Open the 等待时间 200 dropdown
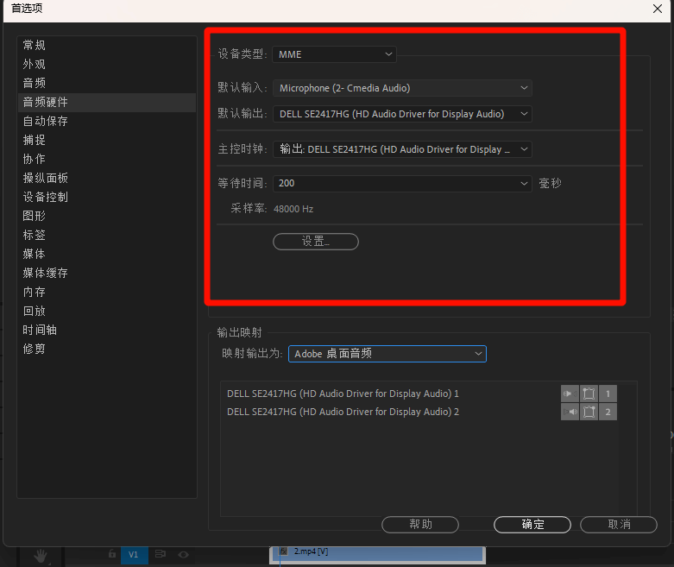 pyautogui.click(x=402, y=183)
